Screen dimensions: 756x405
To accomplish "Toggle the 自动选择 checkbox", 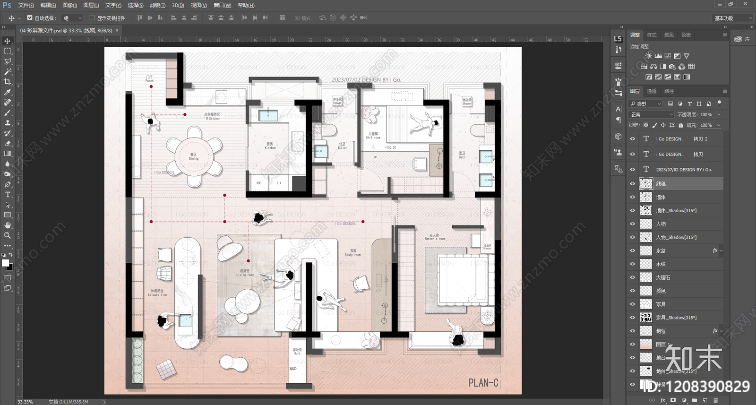I will (30, 18).
